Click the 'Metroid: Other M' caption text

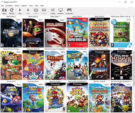click(x=33, y=49)
